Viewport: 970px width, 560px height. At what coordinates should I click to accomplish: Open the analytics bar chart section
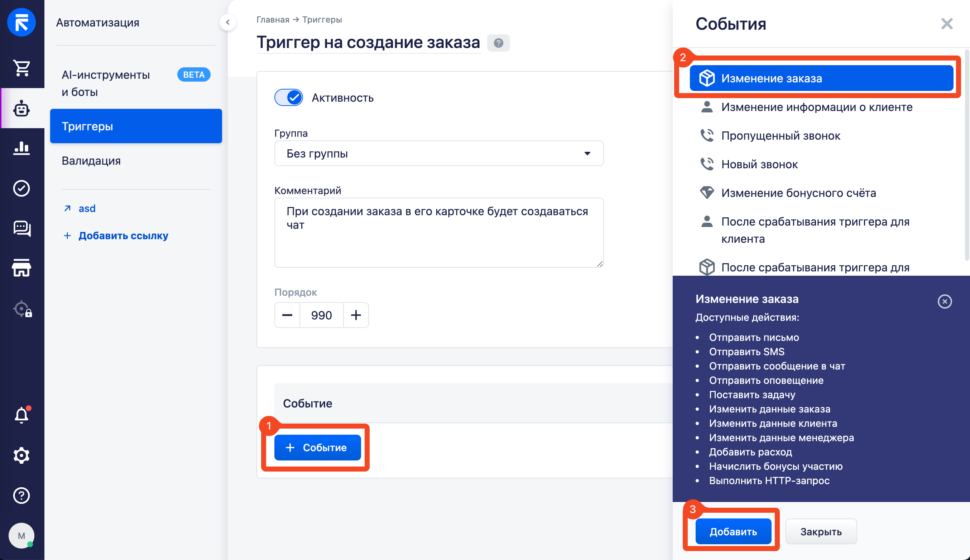(21, 148)
